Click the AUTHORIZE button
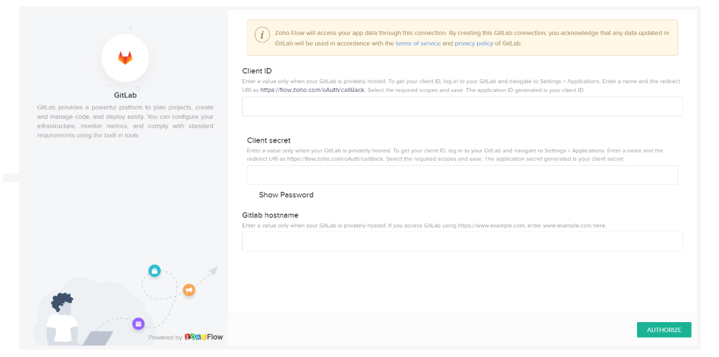This screenshot has height=357, width=719. click(x=664, y=330)
